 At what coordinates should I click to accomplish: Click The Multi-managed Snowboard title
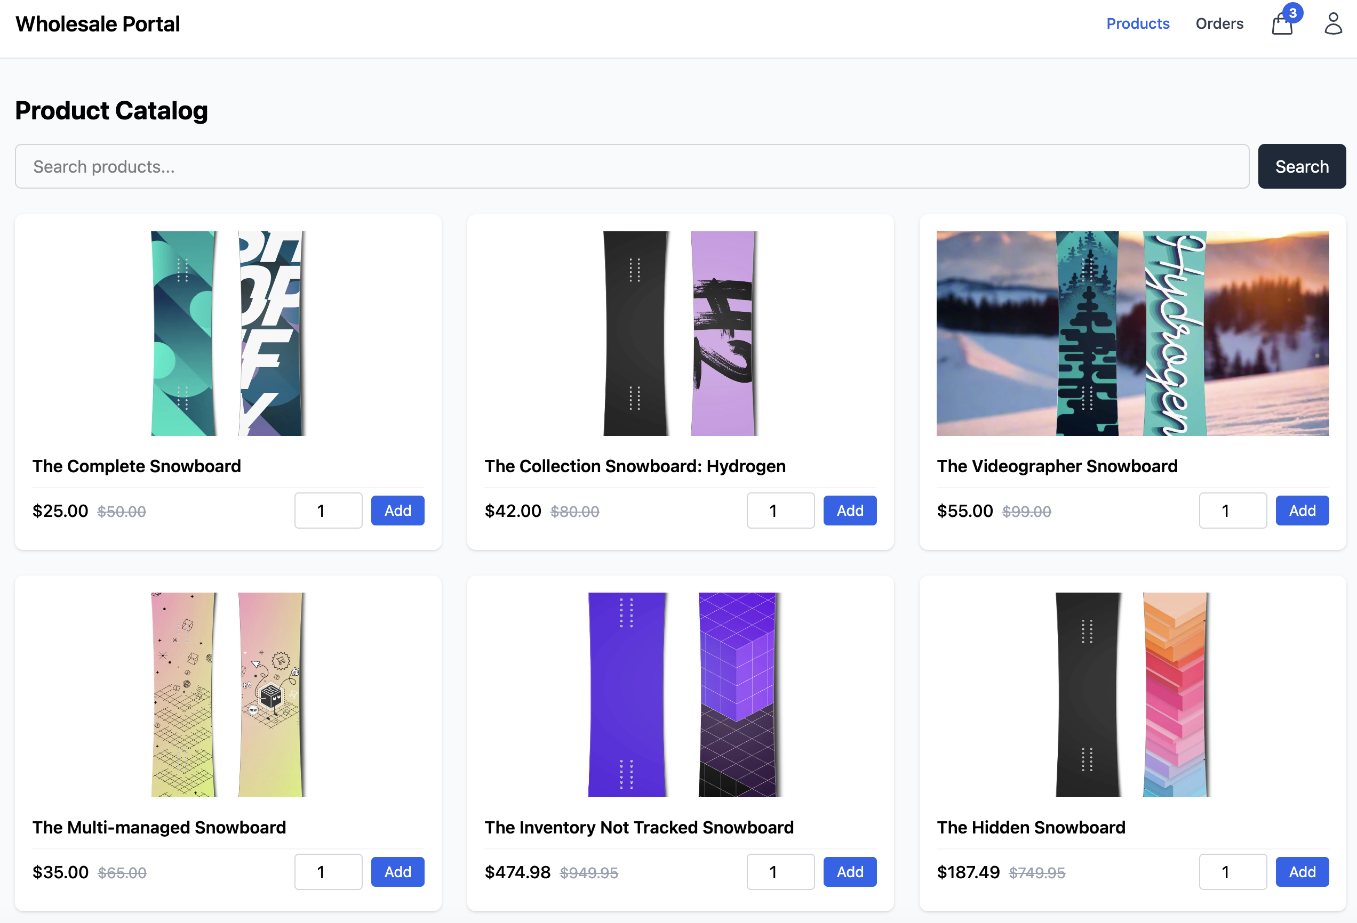click(x=159, y=827)
